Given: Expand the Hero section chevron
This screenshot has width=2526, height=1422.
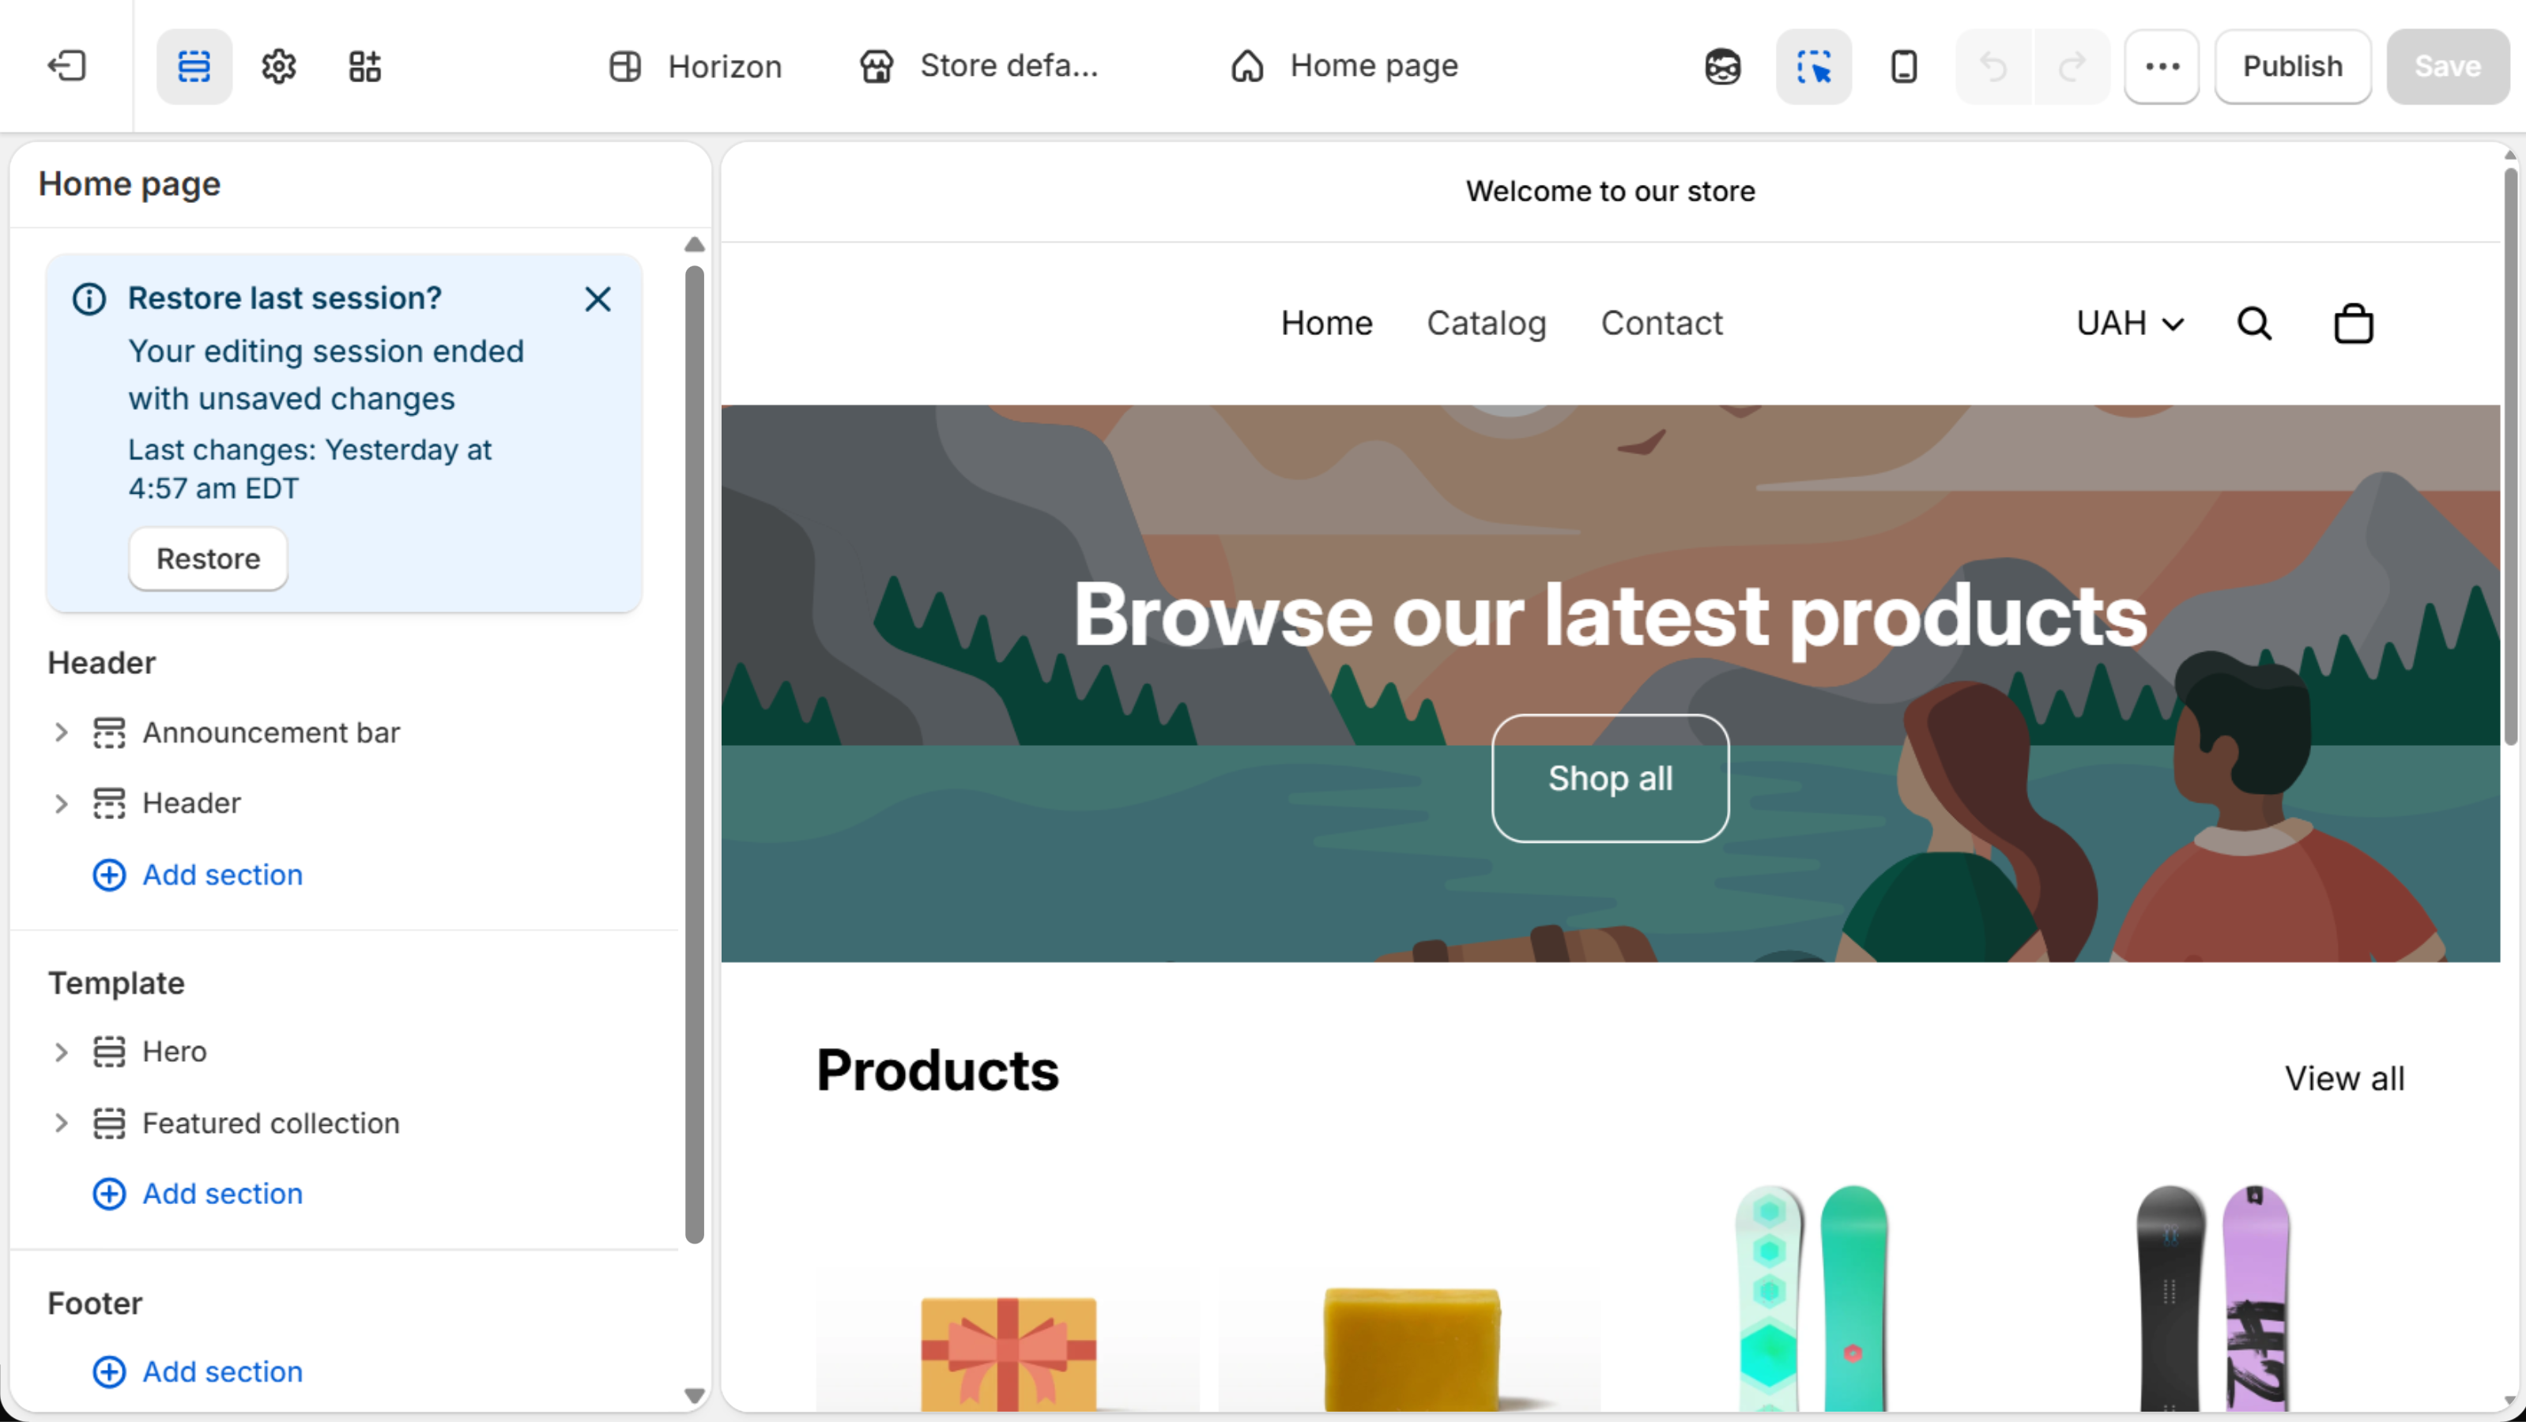Looking at the screenshot, I should pos(61,1051).
